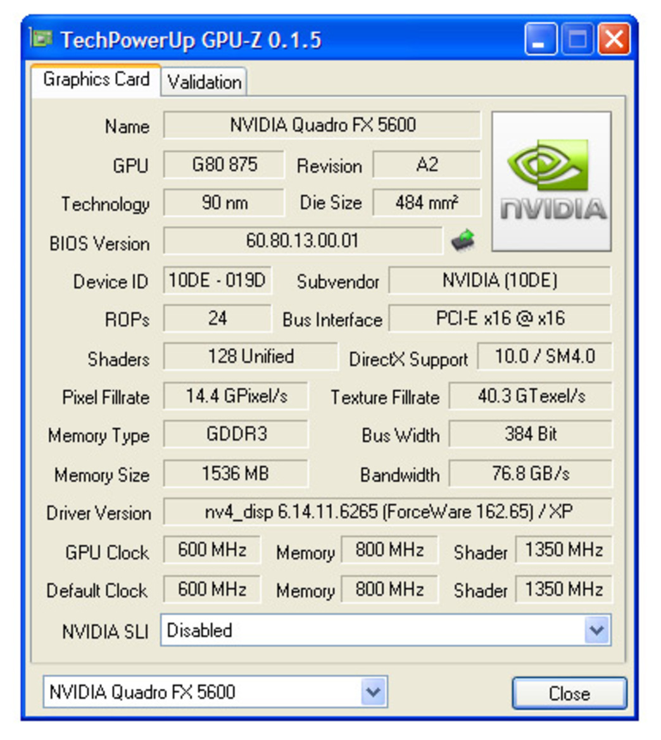Click the NVIDIA logo image
Image resolution: width=661 pixels, height=740 pixels.
[x=551, y=181]
